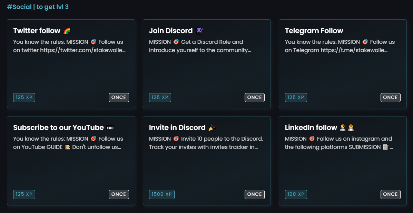Click the 100 XP badge on LinkedIn follow
This screenshot has height=213, width=413.
click(x=296, y=194)
